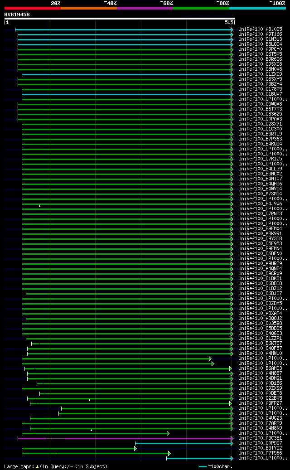Image resolution: width=290 pixels, height=470 pixels.
Task: Click the orange ~40% legend segment
Action: [89, 8]
